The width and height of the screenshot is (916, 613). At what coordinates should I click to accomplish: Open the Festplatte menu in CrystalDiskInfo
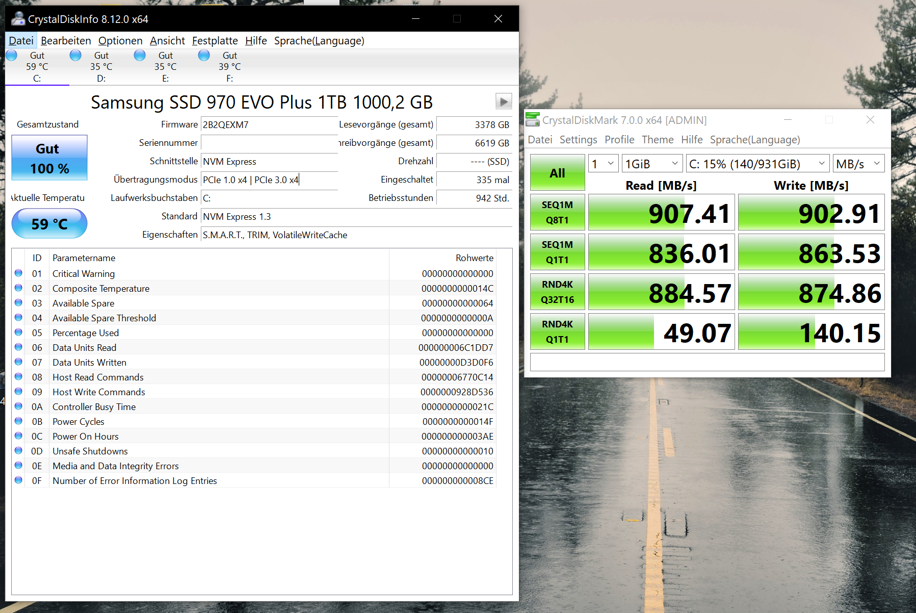[215, 40]
